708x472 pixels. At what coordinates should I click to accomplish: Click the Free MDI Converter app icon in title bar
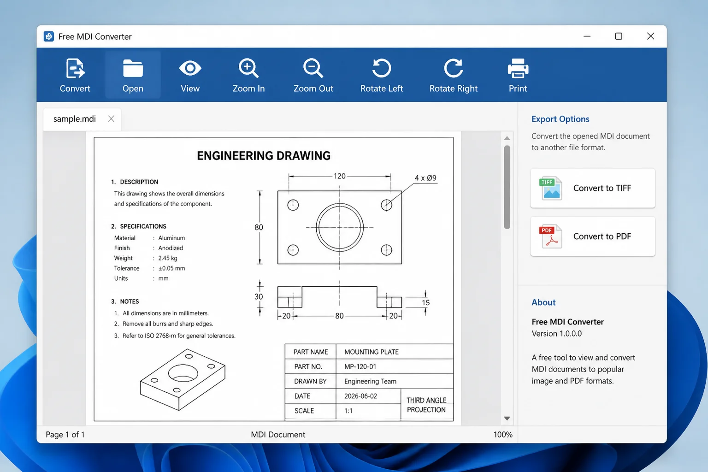click(x=49, y=36)
